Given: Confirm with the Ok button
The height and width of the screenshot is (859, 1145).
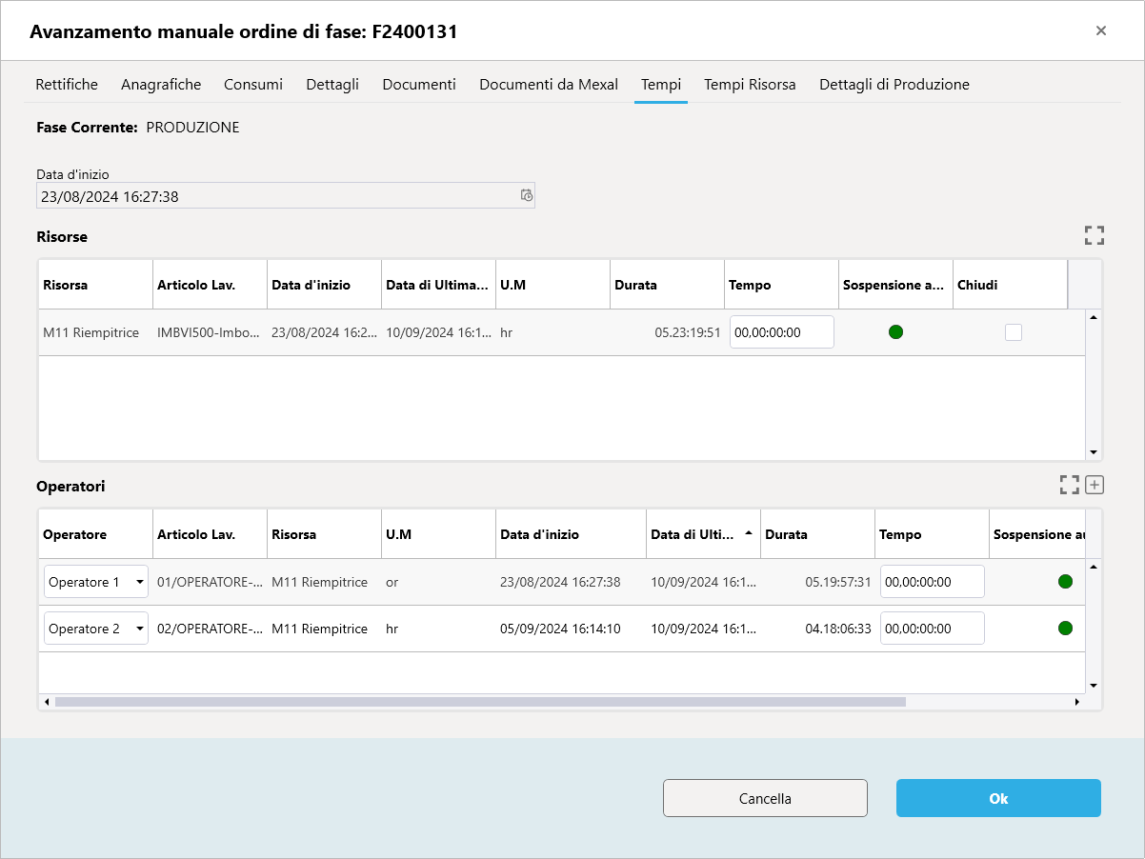Looking at the screenshot, I should (x=998, y=798).
